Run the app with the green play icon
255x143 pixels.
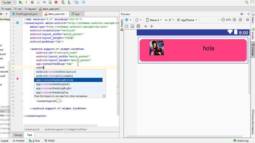coord(20,2)
